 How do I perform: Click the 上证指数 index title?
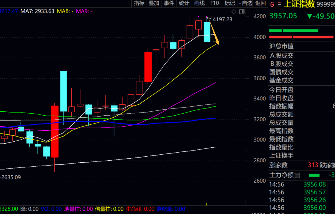(x=299, y=4)
